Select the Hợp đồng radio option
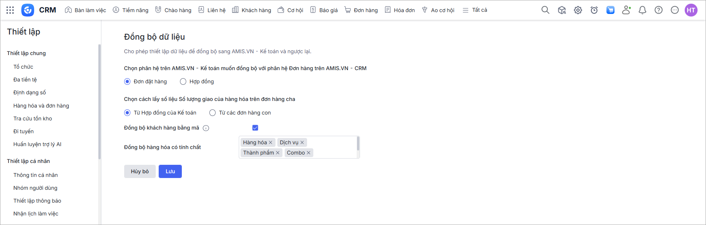Image resolution: width=706 pixels, height=225 pixels. click(x=197, y=81)
